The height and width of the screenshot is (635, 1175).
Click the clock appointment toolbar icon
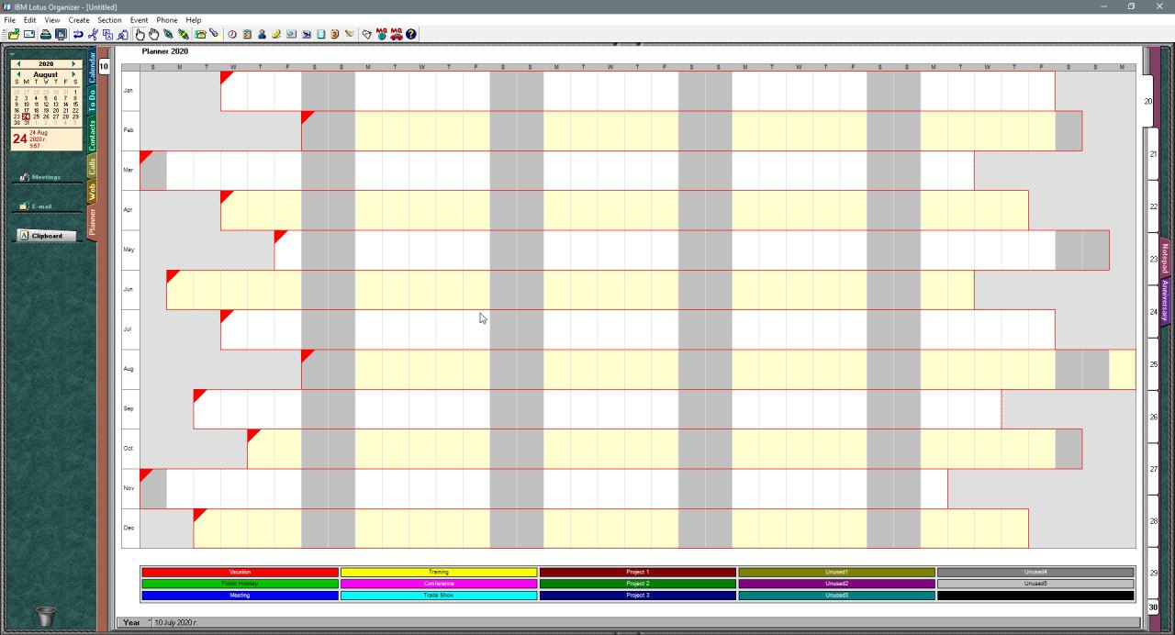[232, 34]
